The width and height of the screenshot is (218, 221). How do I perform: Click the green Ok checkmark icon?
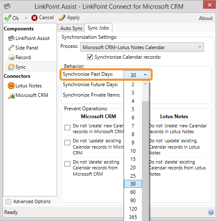tap(8, 18)
